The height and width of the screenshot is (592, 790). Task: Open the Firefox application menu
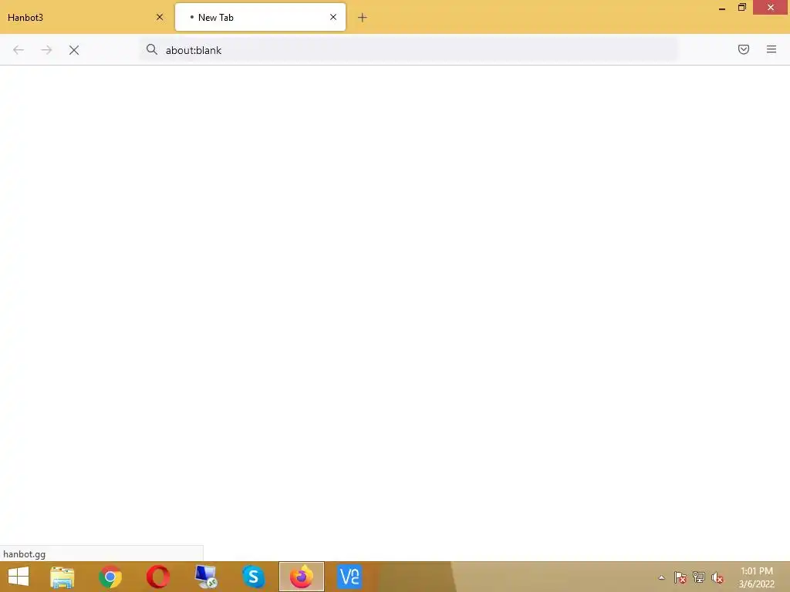pos(771,49)
